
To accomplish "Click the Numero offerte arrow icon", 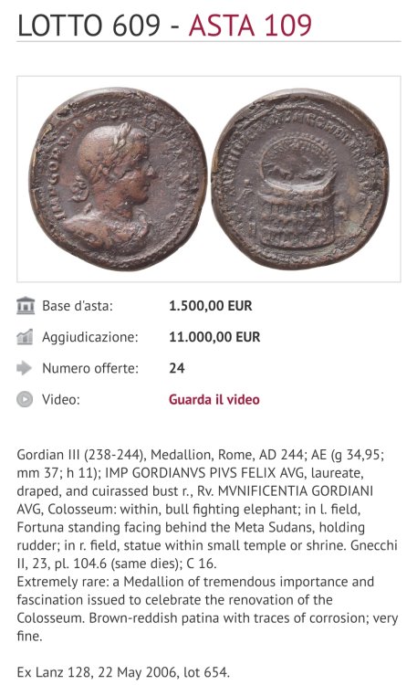I will point(24,368).
